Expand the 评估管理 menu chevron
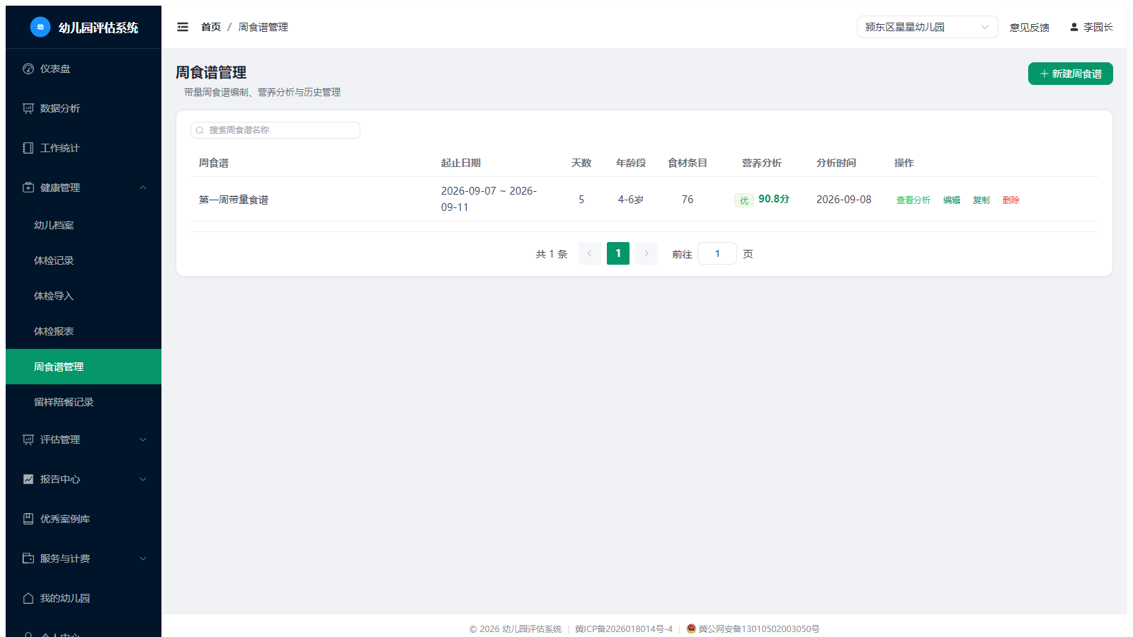Viewport: 1133px width, 637px height. (143, 440)
